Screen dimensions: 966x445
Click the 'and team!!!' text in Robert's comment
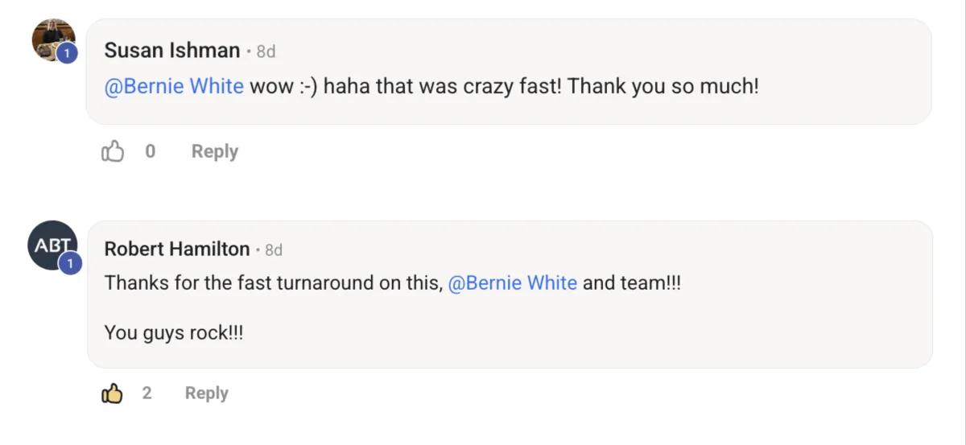(x=632, y=283)
